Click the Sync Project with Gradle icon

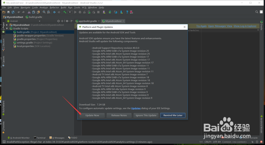pos(110,12)
